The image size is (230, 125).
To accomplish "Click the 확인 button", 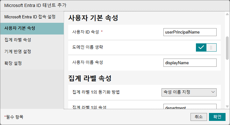I will click(217, 117).
